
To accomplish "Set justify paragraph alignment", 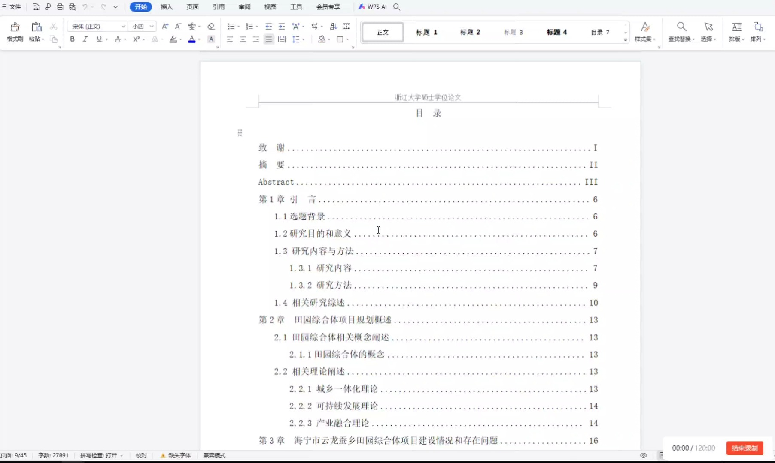I will tap(269, 39).
